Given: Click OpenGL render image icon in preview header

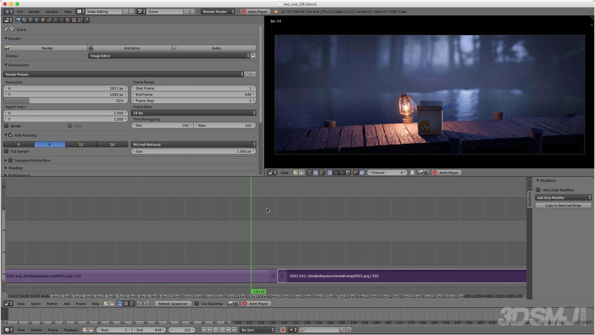Looking at the screenshot, I should pyautogui.click(x=420, y=173).
